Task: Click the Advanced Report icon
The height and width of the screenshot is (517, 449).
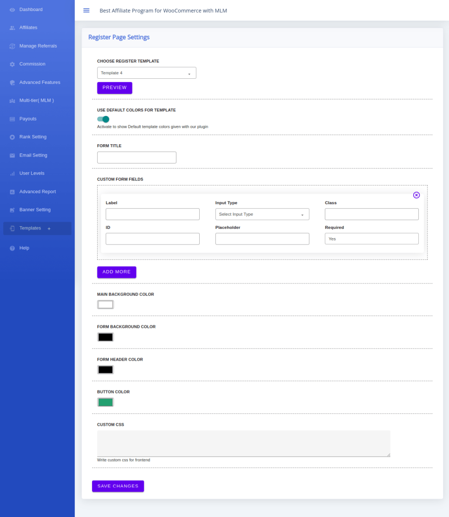Action: (12, 192)
